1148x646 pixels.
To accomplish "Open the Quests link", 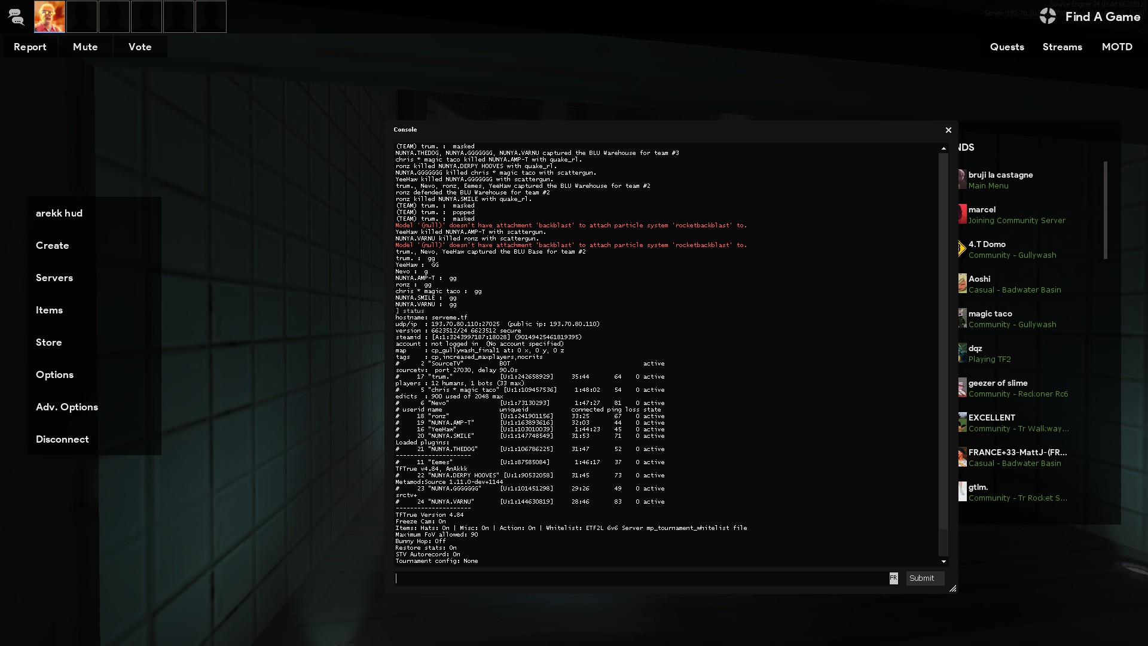I will point(1007,47).
